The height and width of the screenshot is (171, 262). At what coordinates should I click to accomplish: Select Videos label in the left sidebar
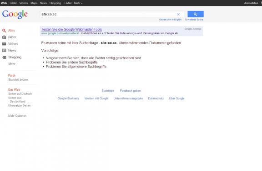point(13,44)
